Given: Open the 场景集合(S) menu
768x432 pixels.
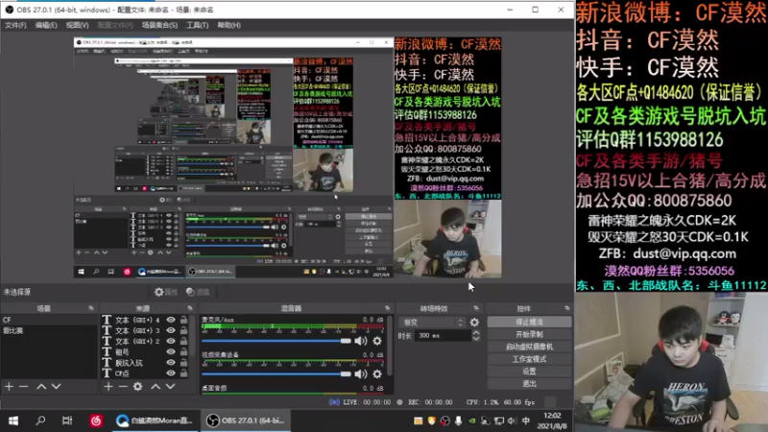Looking at the screenshot, I should [159, 25].
